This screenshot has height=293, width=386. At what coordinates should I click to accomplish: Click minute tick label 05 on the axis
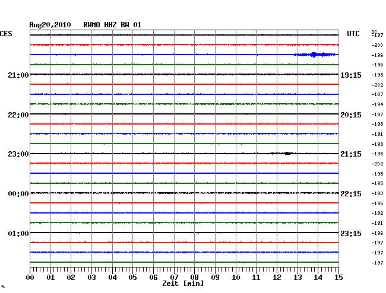[132, 277]
